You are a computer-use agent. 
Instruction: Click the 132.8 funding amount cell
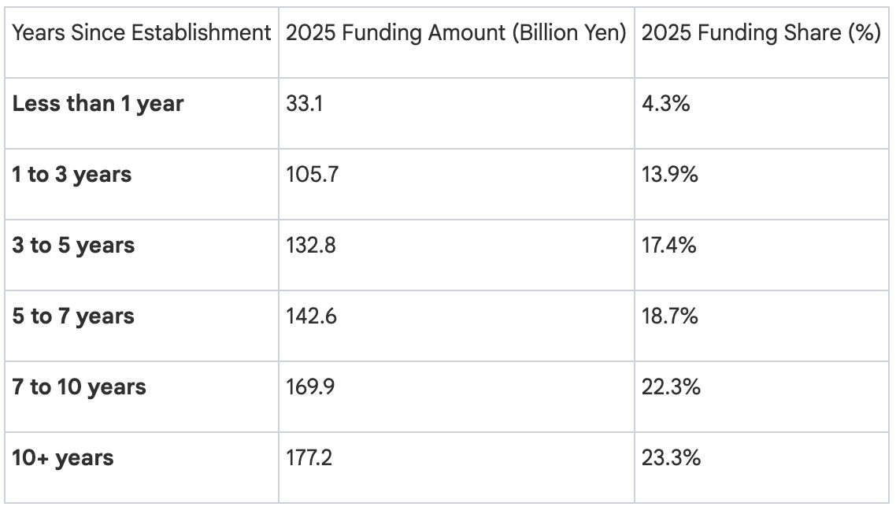[311, 246]
